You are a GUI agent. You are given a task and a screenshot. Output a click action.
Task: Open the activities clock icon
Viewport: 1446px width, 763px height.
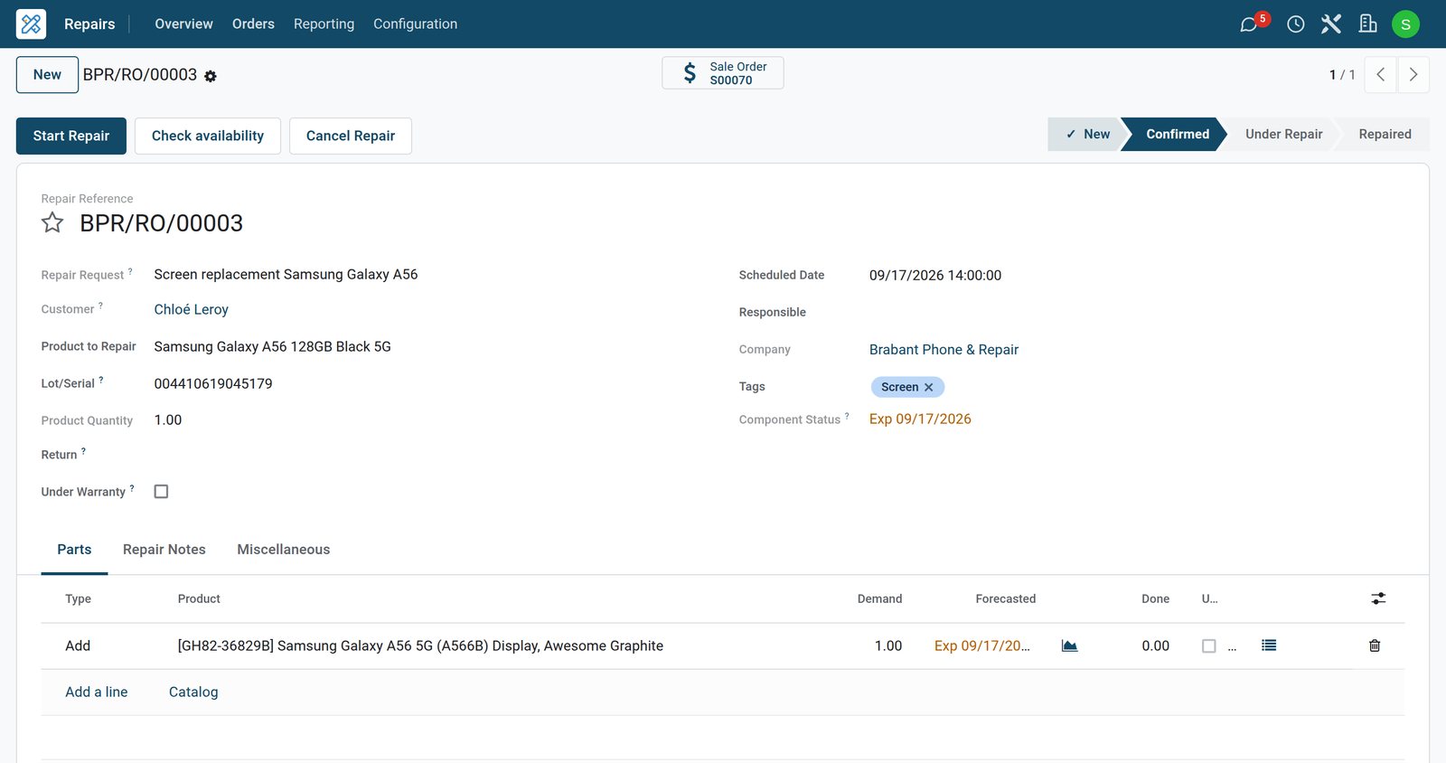coord(1295,24)
